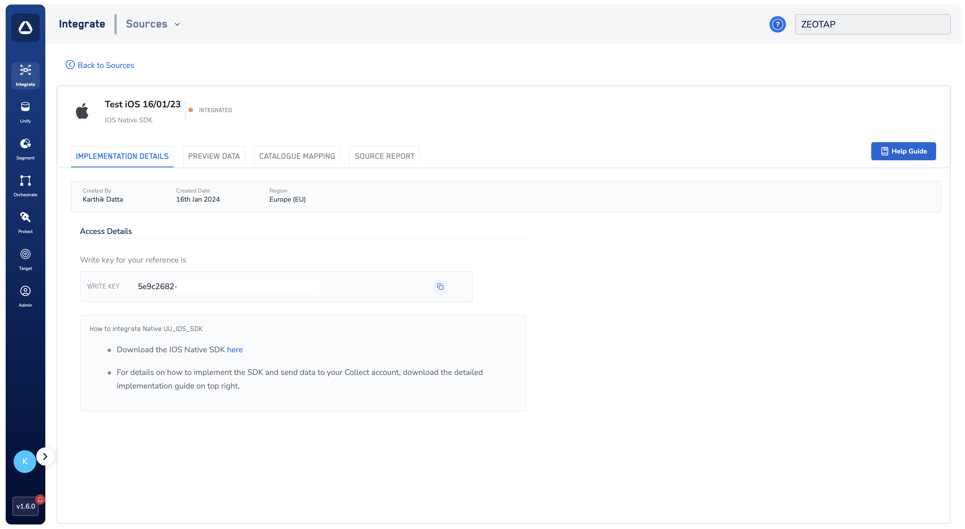The width and height of the screenshot is (965, 529).
Task: Open the user avatar K profile
Action: click(25, 461)
